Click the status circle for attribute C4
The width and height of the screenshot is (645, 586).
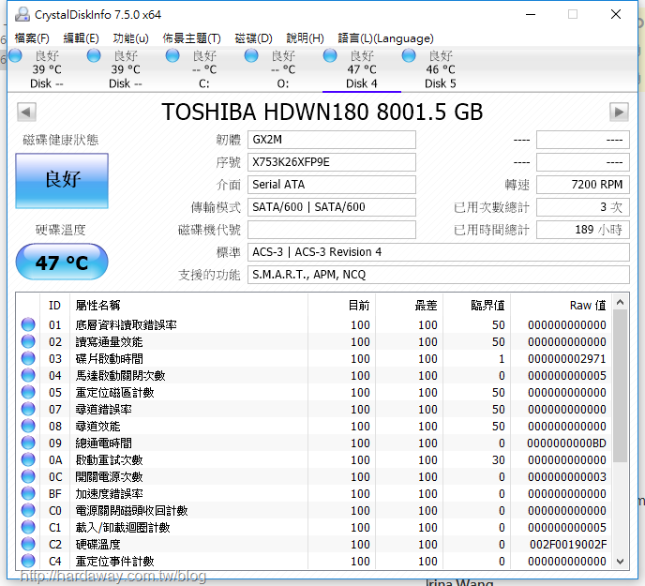pyautogui.click(x=28, y=561)
